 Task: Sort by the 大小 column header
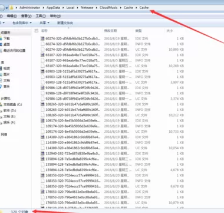[170, 31]
